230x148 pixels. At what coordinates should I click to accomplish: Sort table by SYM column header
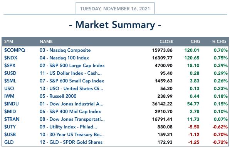tap(8, 41)
